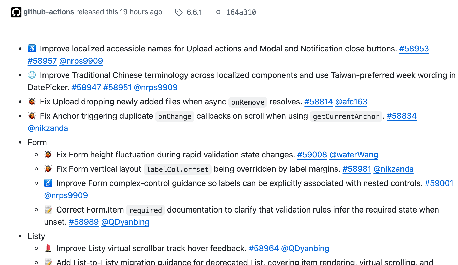This screenshot has width=458, height=265.
Task: Open the 6.6.1 tag link
Action: pos(194,12)
